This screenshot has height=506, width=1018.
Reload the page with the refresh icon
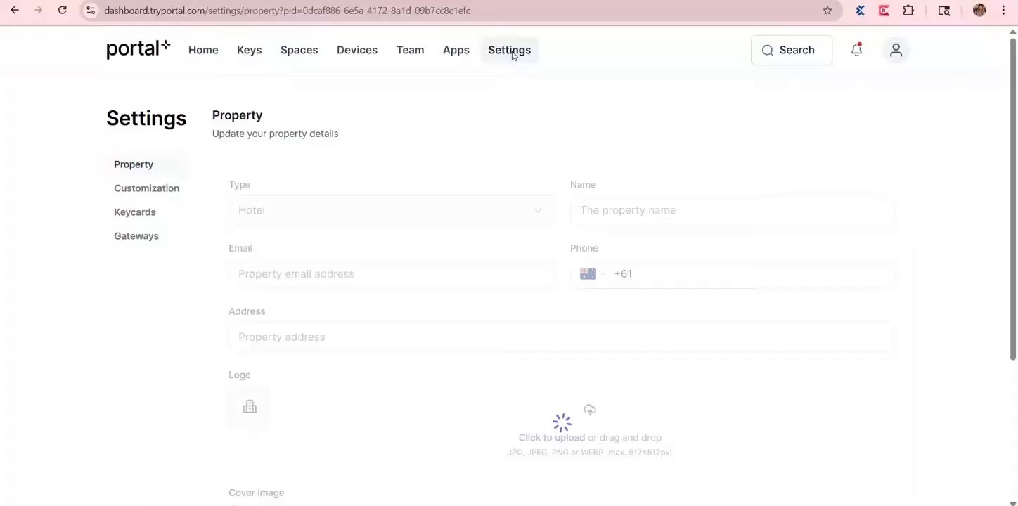point(63,11)
